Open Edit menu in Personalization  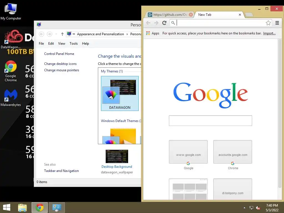tap(51, 44)
